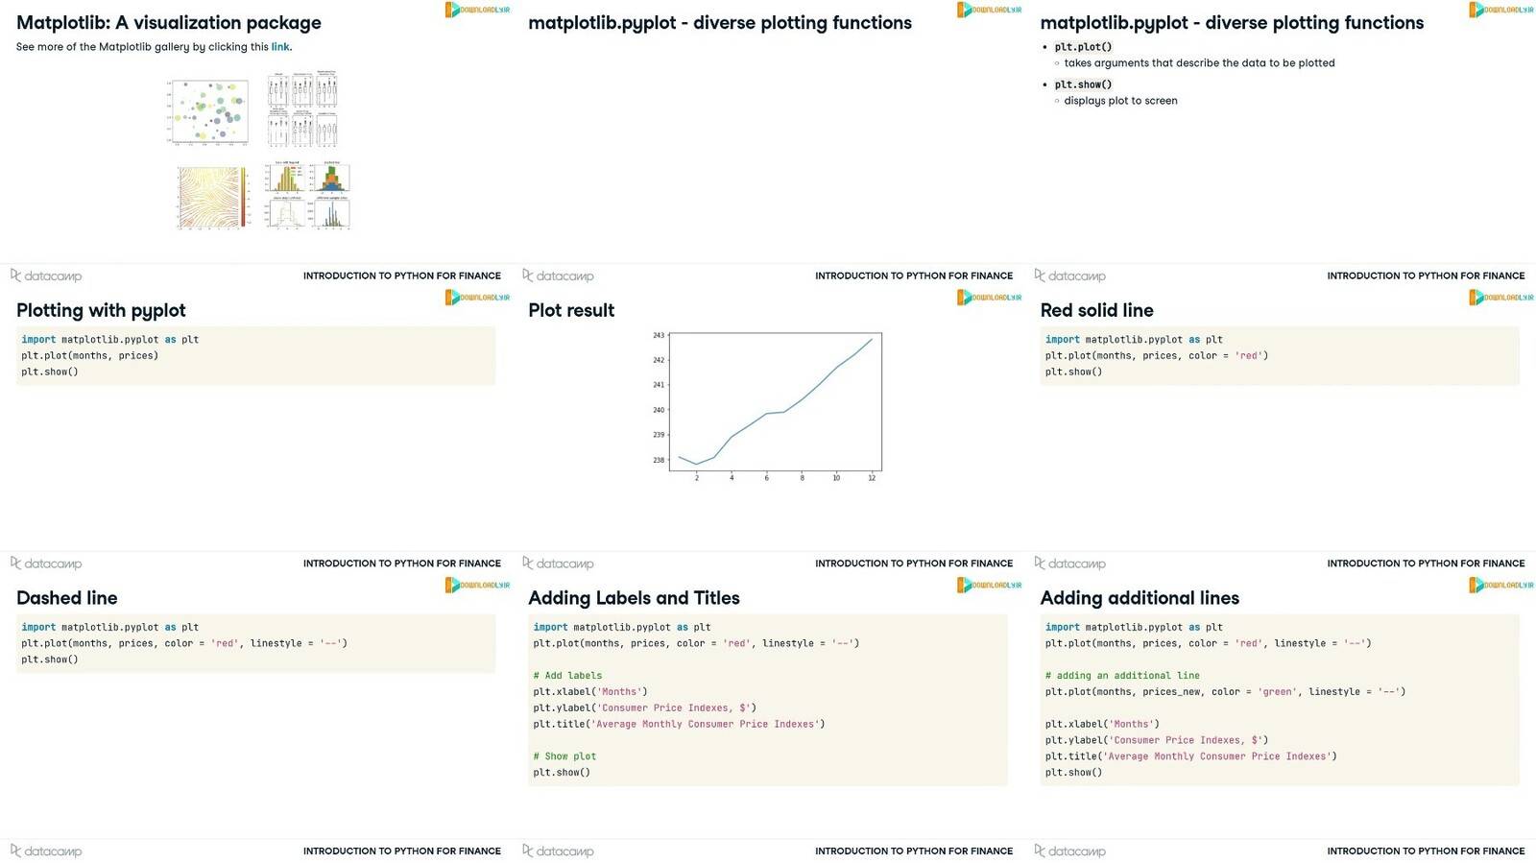Image resolution: width=1536 pixels, height=863 pixels.
Task: Click datacamp logo below Adding Labels and Titles slide
Action: coord(558,851)
